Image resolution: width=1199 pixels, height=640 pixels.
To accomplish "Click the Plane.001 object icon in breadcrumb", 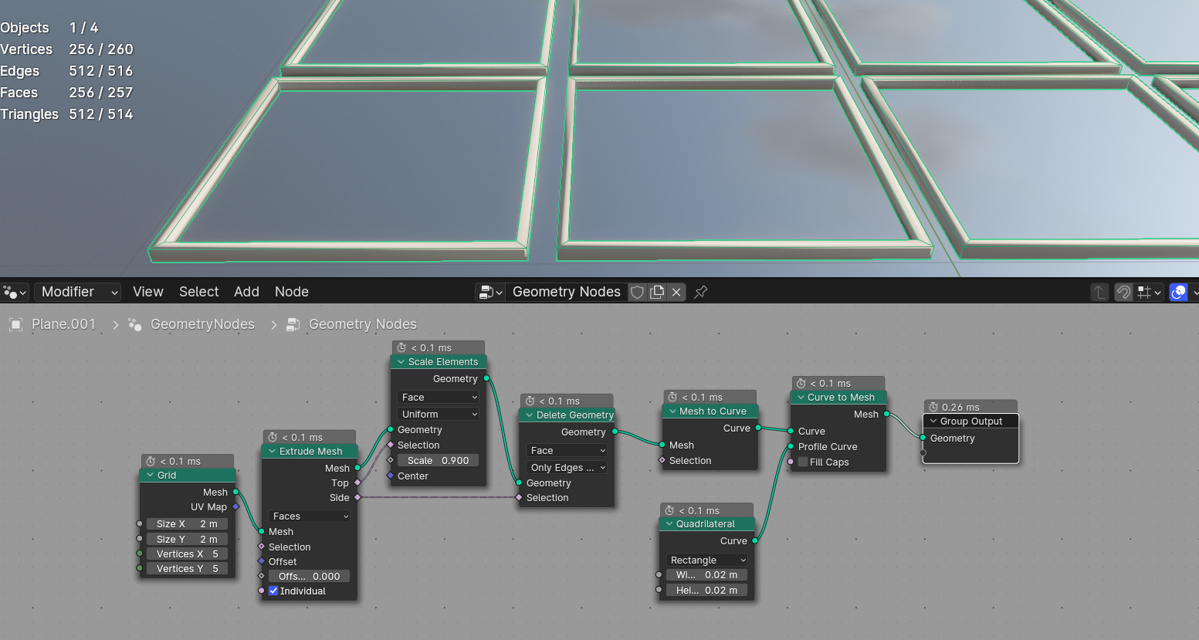I will tap(15, 324).
